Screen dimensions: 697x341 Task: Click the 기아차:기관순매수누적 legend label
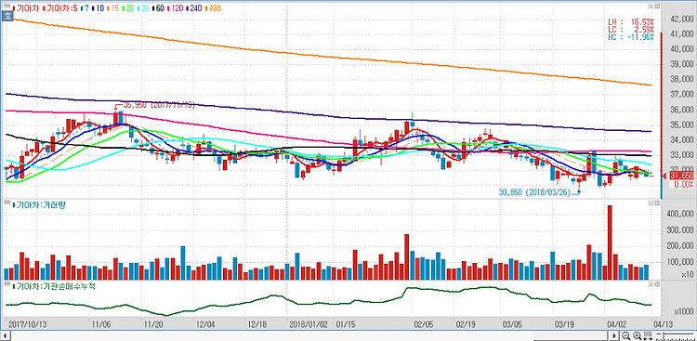[x=53, y=286]
